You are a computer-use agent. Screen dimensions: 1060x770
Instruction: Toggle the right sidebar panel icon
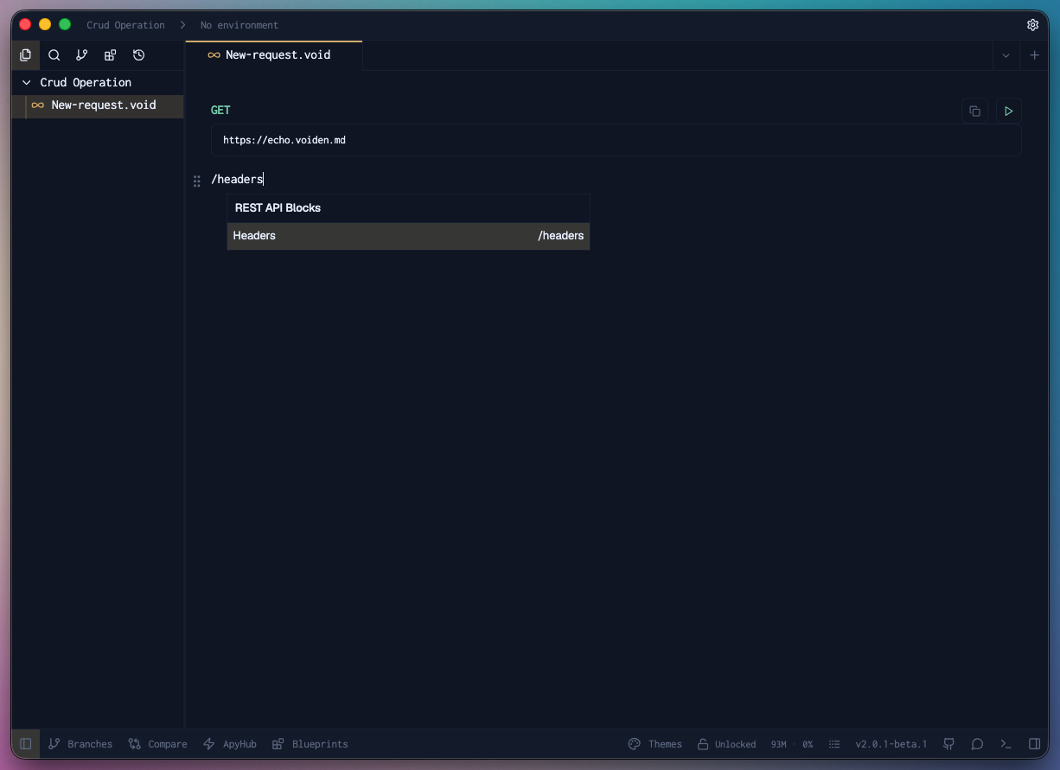1034,744
